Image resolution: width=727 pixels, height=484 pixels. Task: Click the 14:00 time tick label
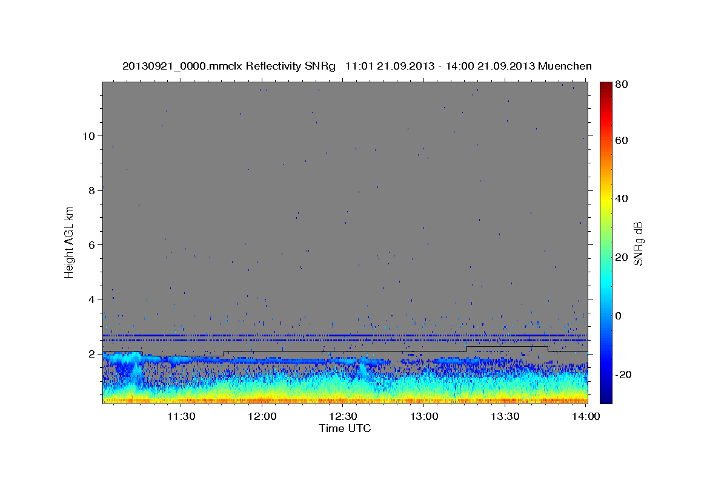[x=586, y=416]
